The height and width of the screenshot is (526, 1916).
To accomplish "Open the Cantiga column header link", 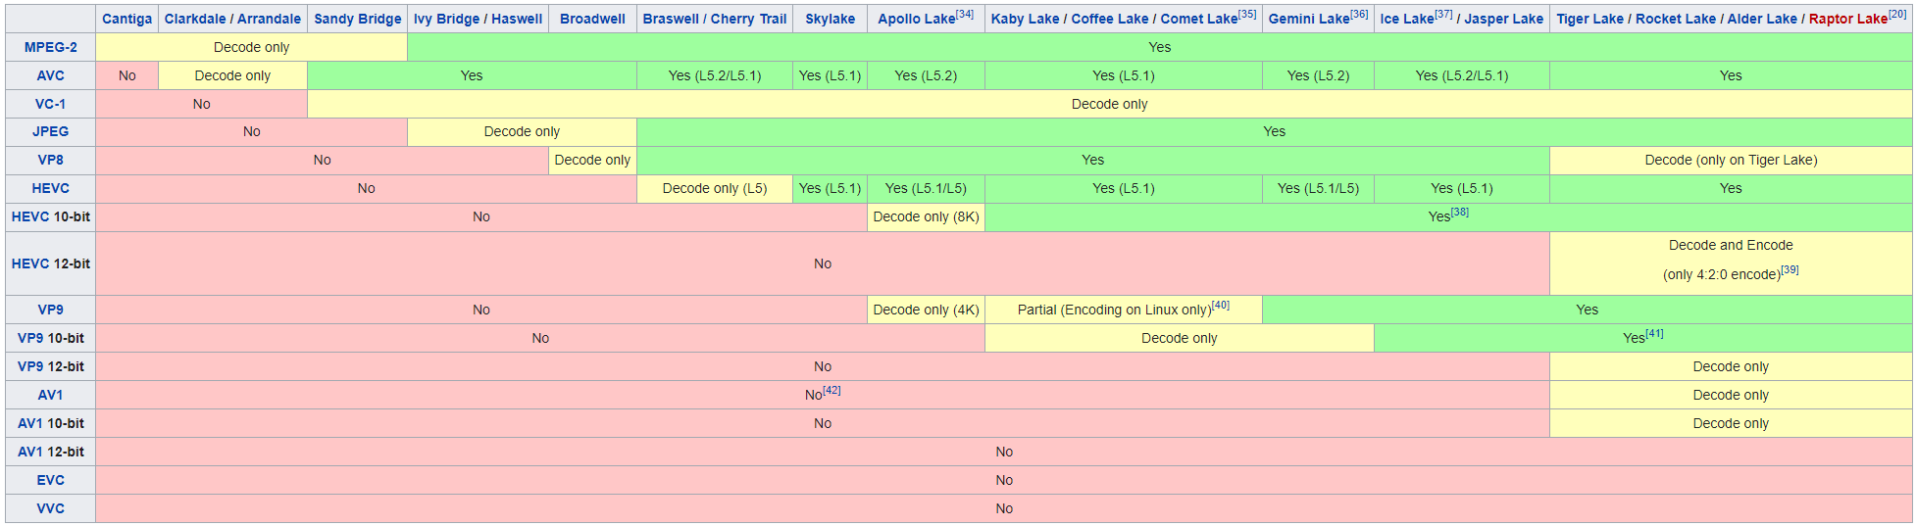I will pyautogui.click(x=126, y=19).
